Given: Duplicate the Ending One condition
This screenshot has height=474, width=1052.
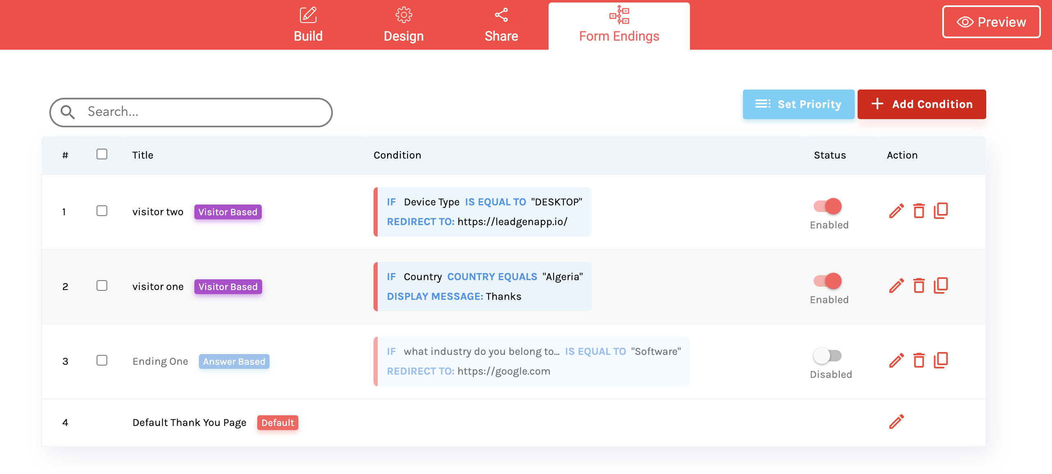Looking at the screenshot, I should [x=941, y=361].
